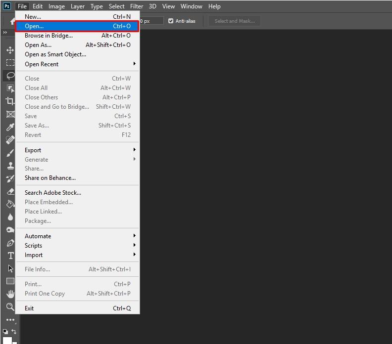Select the Rectangle shape tool
Viewport: 392px width, 344px height.
point(10,281)
